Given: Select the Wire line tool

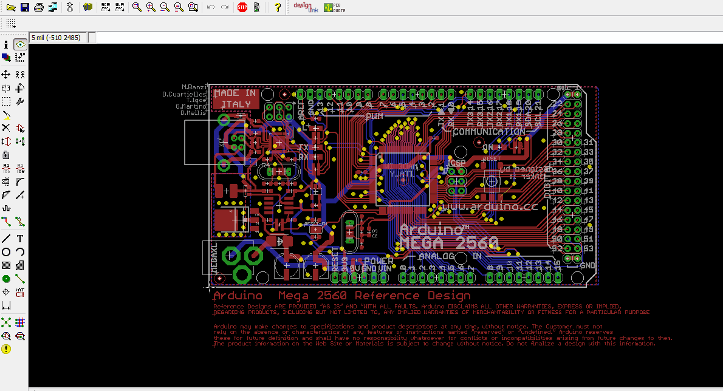Looking at the screenshot, I should (x=6, y=239).
